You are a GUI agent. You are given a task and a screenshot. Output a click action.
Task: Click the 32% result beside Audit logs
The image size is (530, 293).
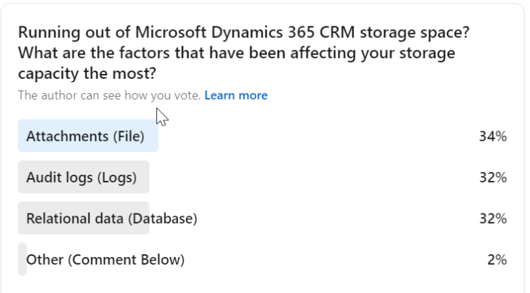coord(493,178)
